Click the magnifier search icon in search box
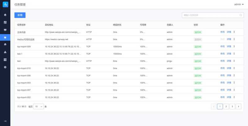Image resolution: width=248 pixels, height=126 pixels. [241, 15]
